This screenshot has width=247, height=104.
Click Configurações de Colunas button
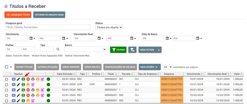pyautogui.click(x=120, y=67)
